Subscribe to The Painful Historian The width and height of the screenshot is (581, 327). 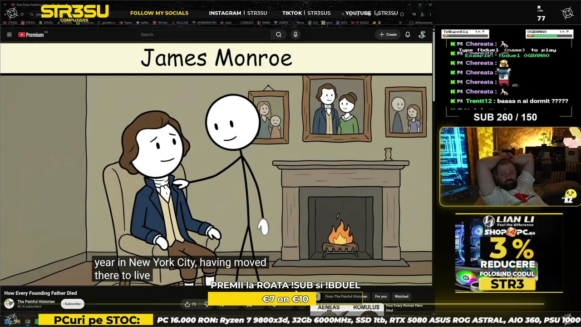[72, 304]
